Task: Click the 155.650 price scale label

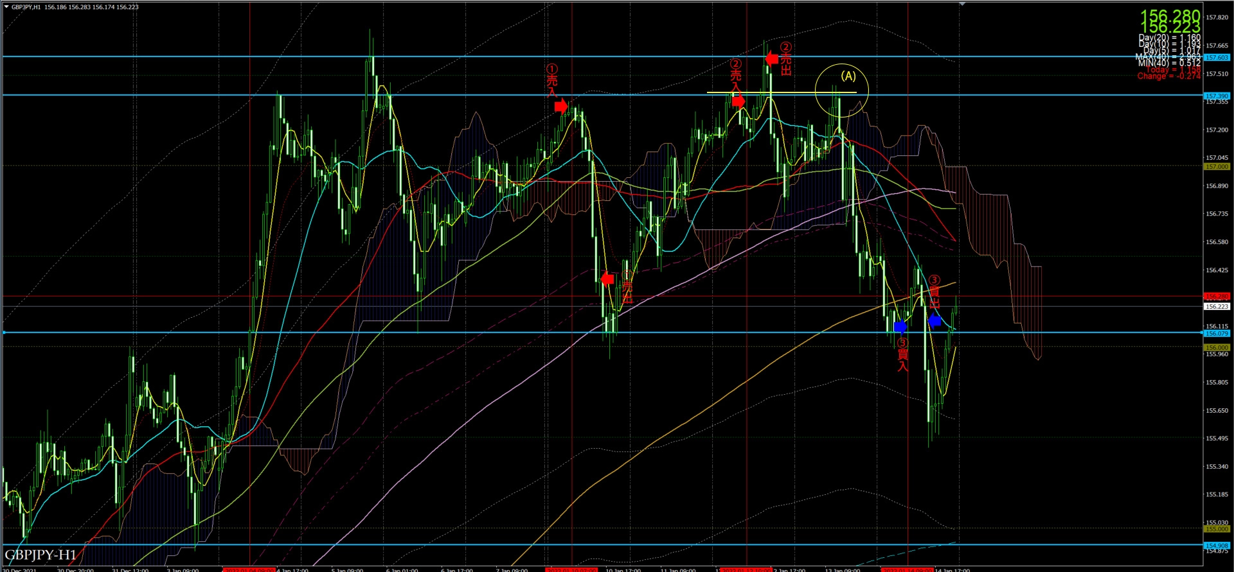Action: [1217, 411]
